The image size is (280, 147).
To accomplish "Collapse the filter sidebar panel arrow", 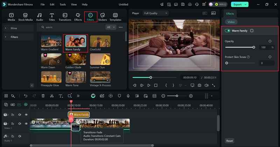I will pyautogui.click(x=32, y=85).
